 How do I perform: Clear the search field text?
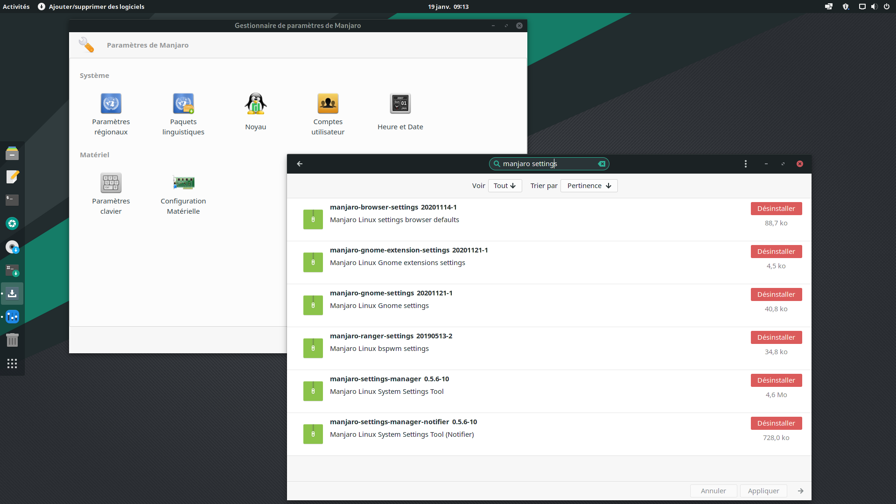pyautogui.click(x=602, y=164)
